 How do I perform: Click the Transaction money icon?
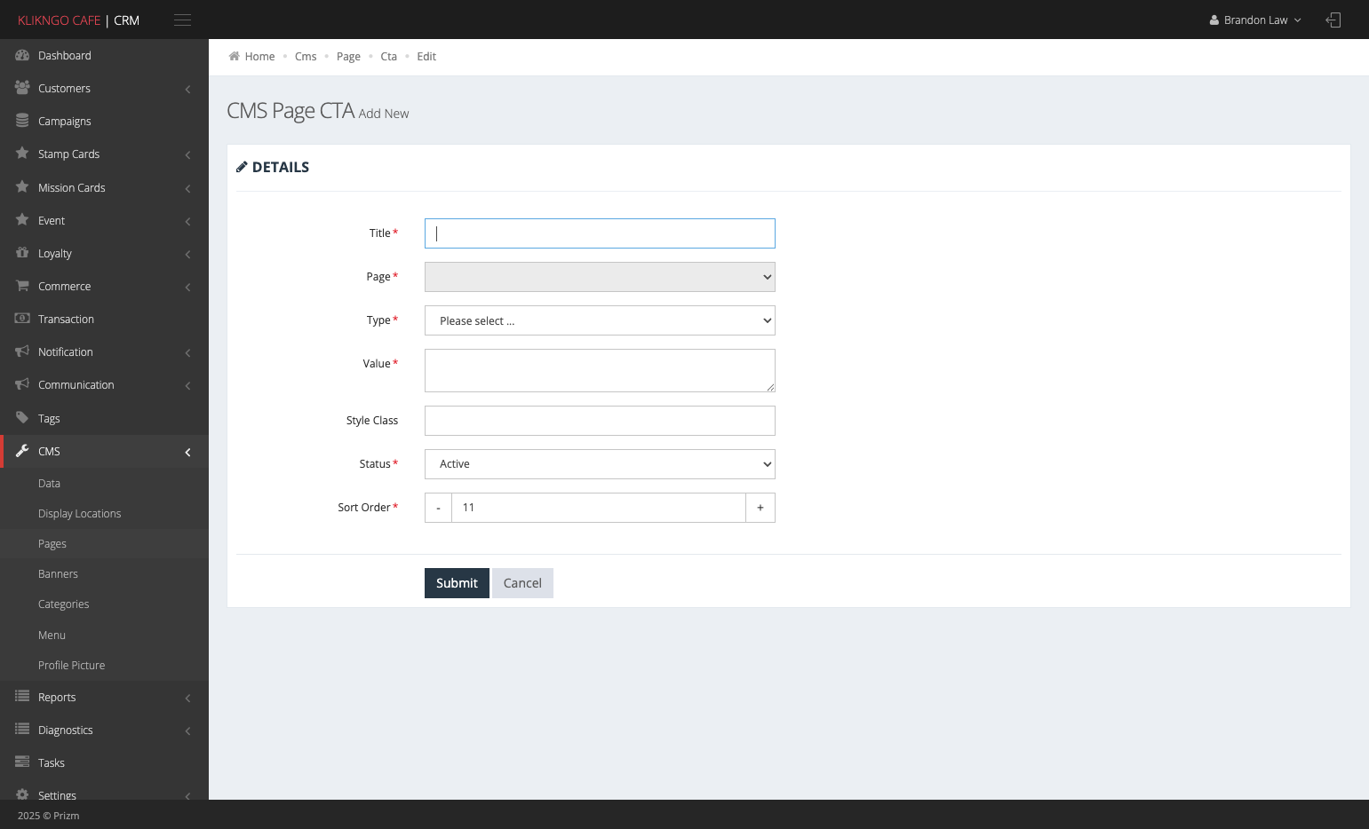point(22,319)
